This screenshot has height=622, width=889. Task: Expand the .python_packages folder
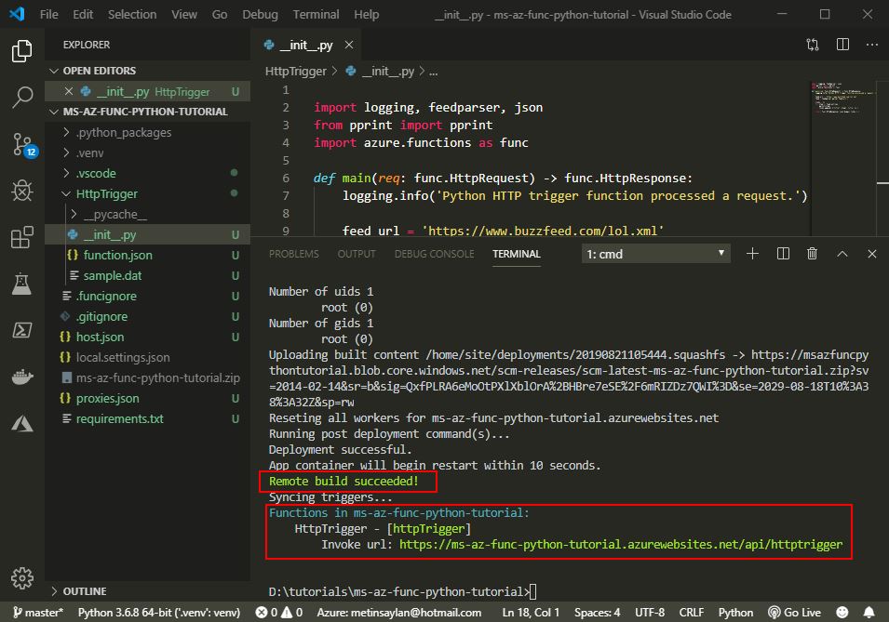point(147,132)
